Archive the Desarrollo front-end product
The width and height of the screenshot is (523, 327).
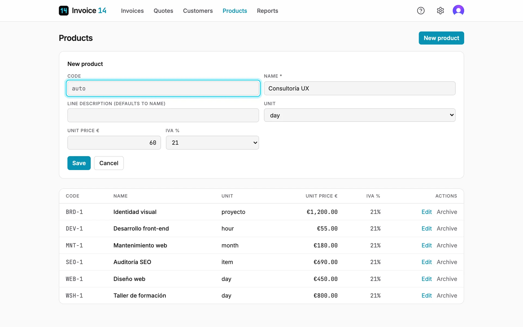(x=447, y=228)
